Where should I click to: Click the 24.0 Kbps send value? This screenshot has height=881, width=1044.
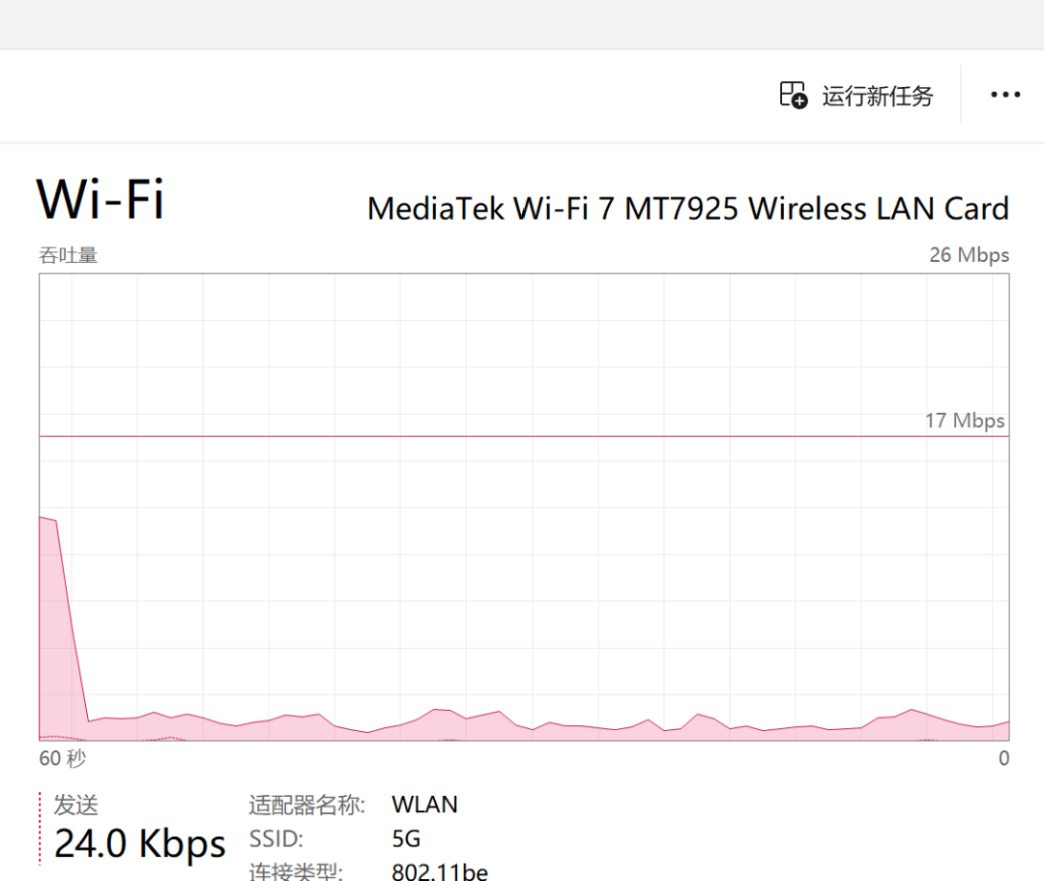tap(140, 843)
